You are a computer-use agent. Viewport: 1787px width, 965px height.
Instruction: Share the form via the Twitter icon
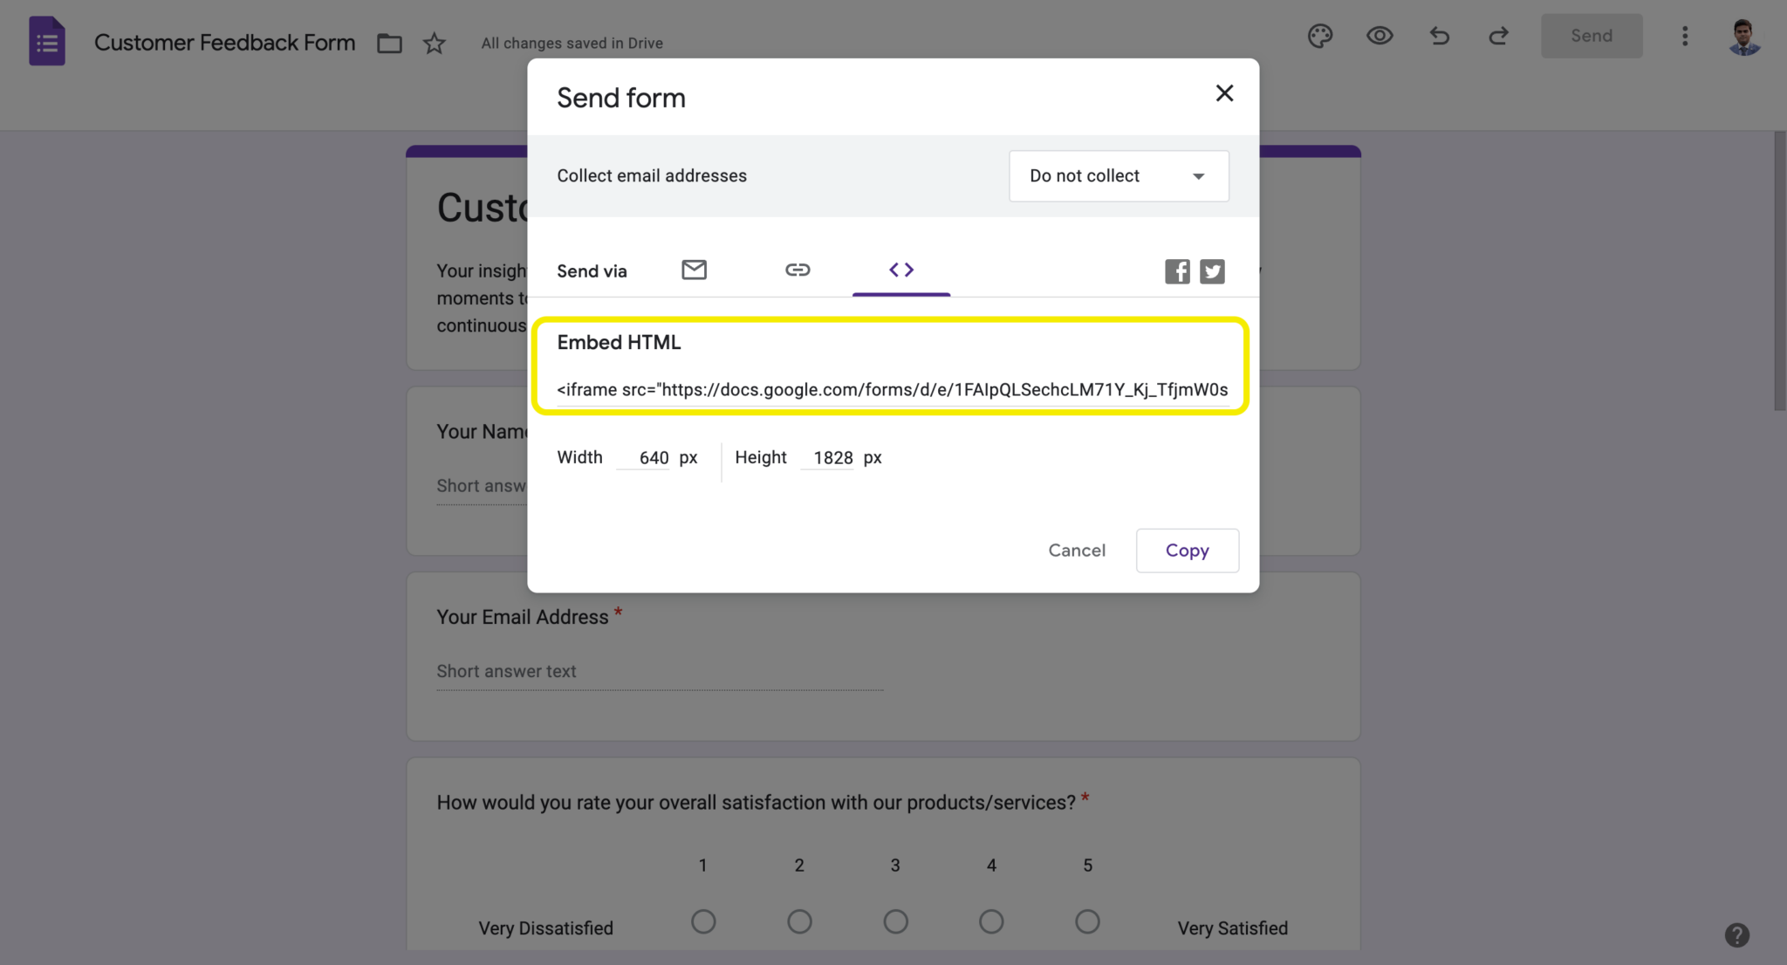pos(1212,271)
